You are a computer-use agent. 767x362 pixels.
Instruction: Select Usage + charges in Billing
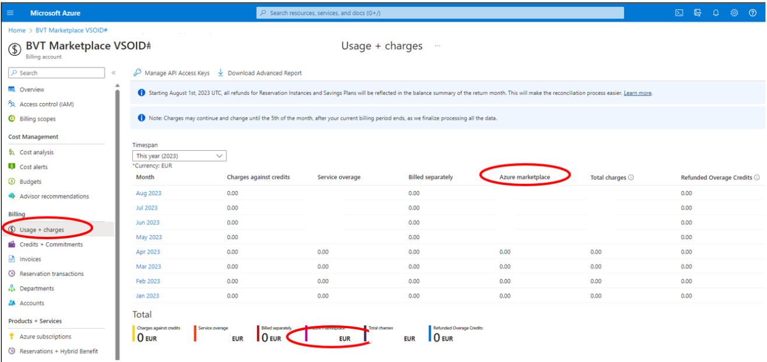pyautogui.click(x=41, y=230)
